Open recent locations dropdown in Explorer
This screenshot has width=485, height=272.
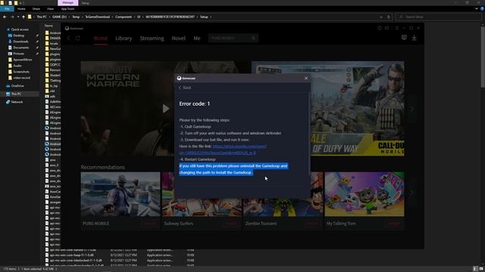click(18, 17)
